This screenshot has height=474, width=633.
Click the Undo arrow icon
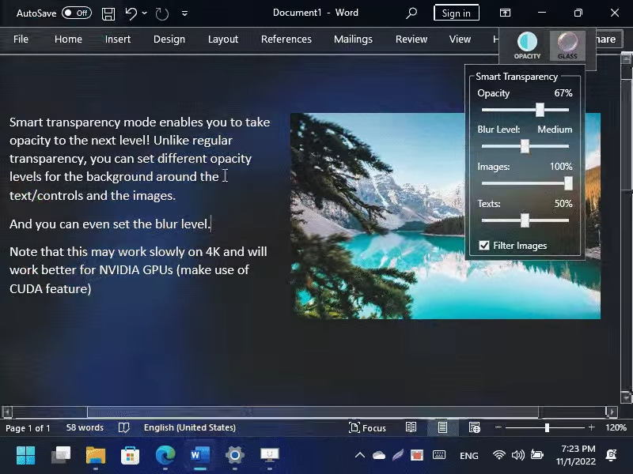tap(131, 13)
